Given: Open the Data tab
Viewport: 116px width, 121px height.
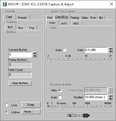Looking at the screenshot, I should pos(85,18).
